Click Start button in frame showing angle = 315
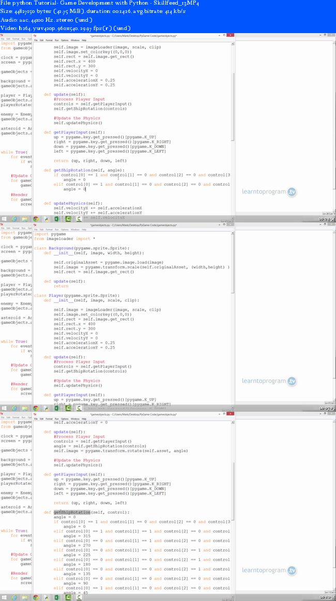Image resolution: width=336 pixels, height=601 pixels. (x=4, y=597)
